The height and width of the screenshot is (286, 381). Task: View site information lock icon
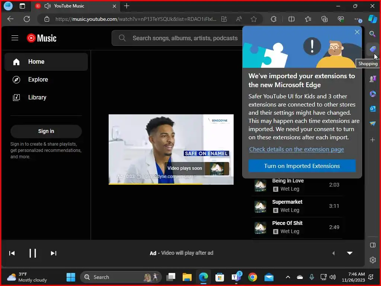coord(47,19)
